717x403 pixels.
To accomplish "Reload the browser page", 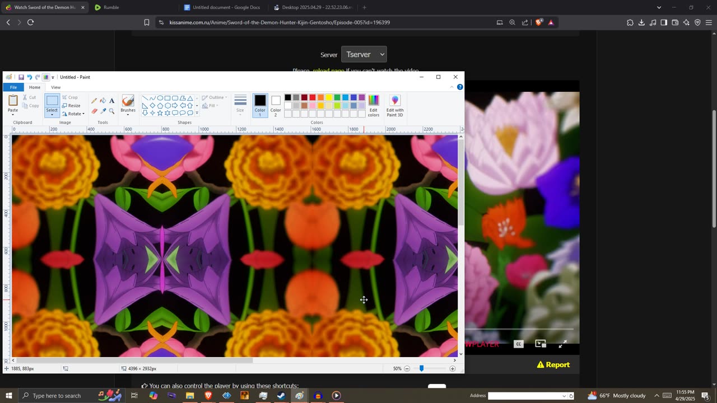I will pyautogui.click(x=31, y=22).
